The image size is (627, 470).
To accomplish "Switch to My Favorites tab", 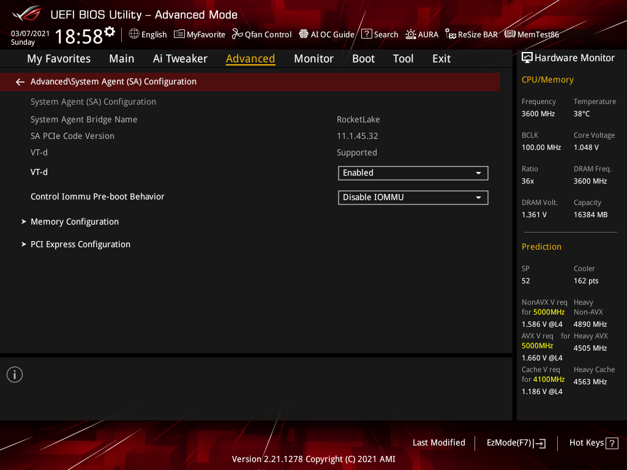I will coord(59,59).
